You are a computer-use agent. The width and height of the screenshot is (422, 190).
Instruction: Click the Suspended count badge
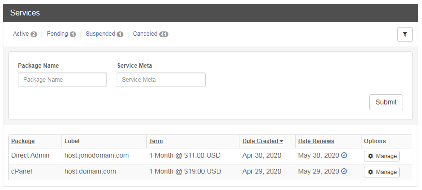coord(120,34)
